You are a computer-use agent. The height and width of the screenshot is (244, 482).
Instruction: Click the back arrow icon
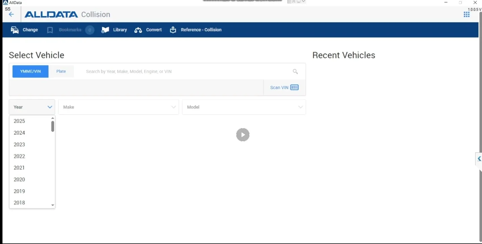[x=11, y=14]
